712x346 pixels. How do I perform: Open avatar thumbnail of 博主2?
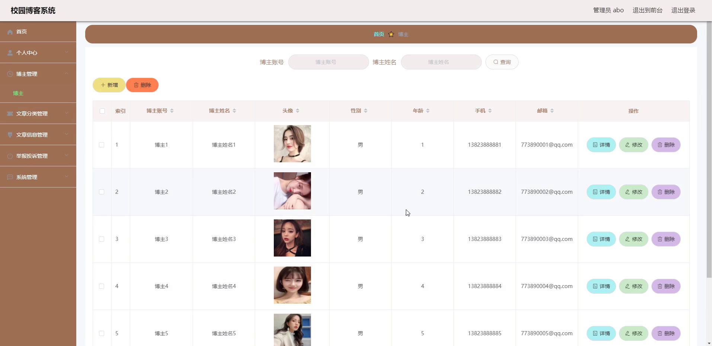[292, 191]
